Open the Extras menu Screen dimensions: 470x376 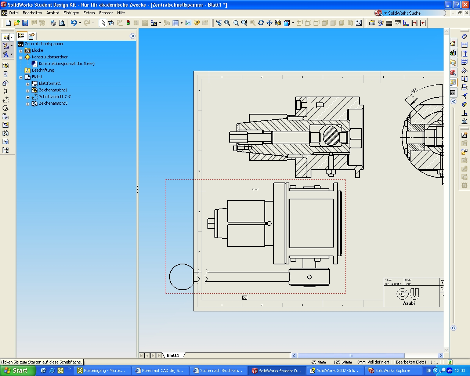pyautogui.click(x=89, y=13)
